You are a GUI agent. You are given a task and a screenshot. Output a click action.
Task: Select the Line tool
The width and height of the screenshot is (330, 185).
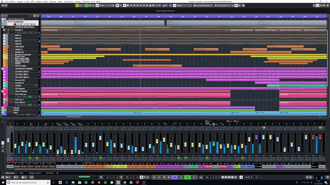157,5
